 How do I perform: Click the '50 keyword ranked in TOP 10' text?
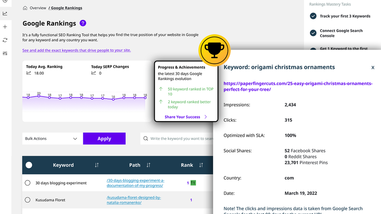tap(190, 91)
